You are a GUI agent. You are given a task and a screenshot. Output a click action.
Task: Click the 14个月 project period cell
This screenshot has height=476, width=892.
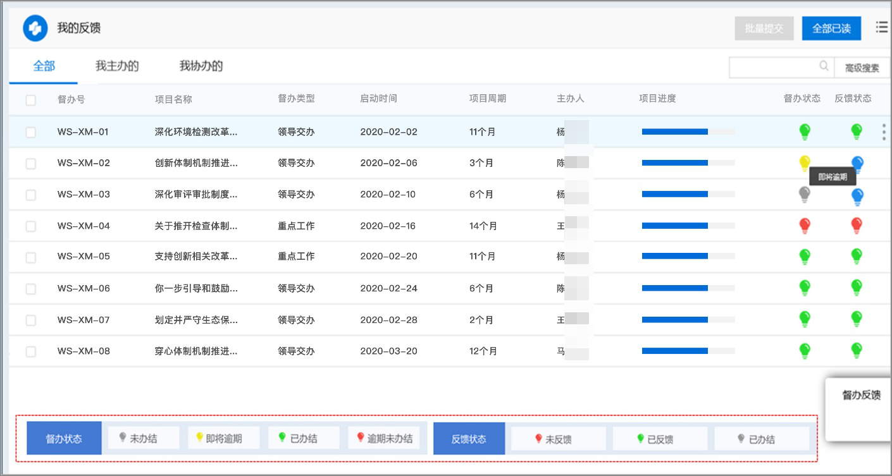483,226
